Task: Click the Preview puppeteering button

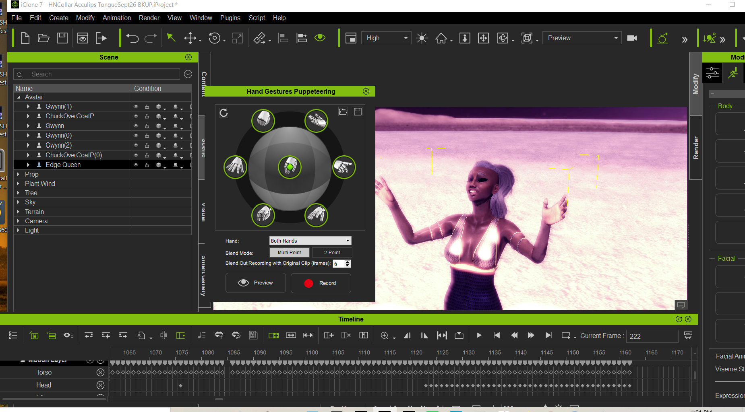Action: pyautogui.click(x=256, y=283)
